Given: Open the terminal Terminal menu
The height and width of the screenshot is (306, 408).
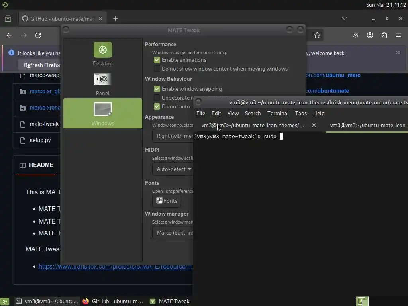Looking at the screenshot, I should click(278, 113).
